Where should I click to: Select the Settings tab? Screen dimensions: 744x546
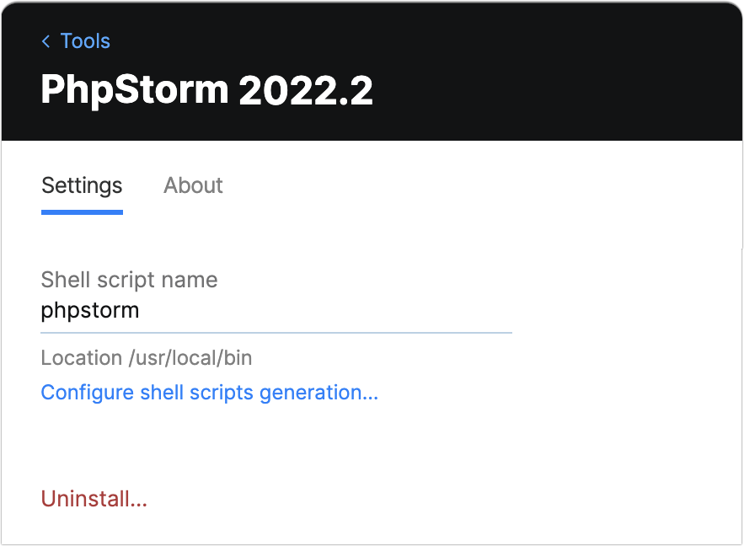[x=81, y=185]
